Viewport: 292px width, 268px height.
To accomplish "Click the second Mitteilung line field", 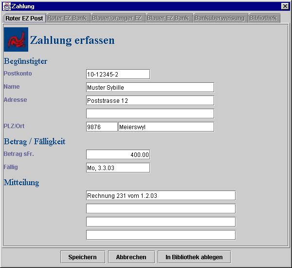I will (161, 209).
